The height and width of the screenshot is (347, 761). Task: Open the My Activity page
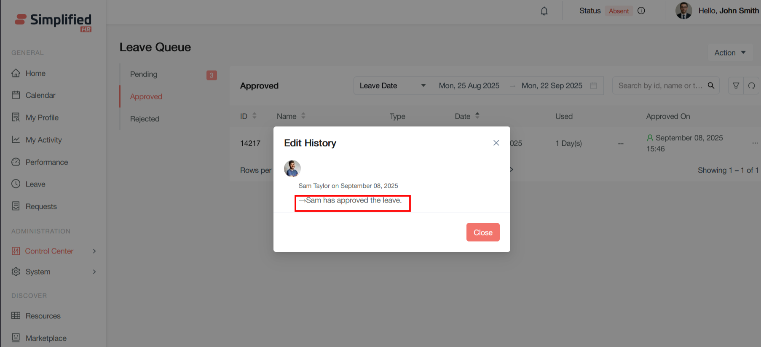[x=43, y=140]
